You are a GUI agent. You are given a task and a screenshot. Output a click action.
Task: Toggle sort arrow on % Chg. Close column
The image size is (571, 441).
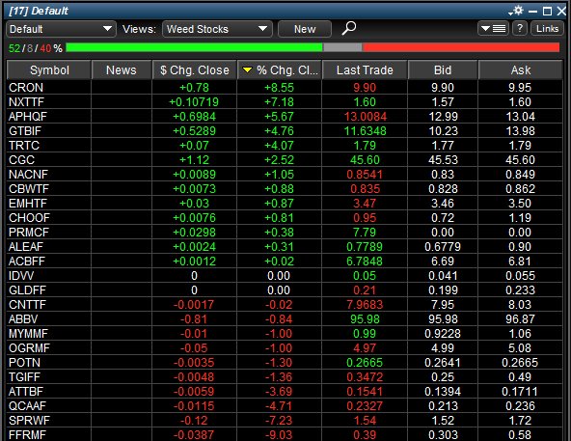point(247,70)
